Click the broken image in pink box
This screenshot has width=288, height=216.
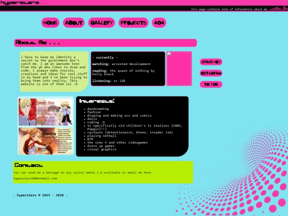(x=179, y=68)
